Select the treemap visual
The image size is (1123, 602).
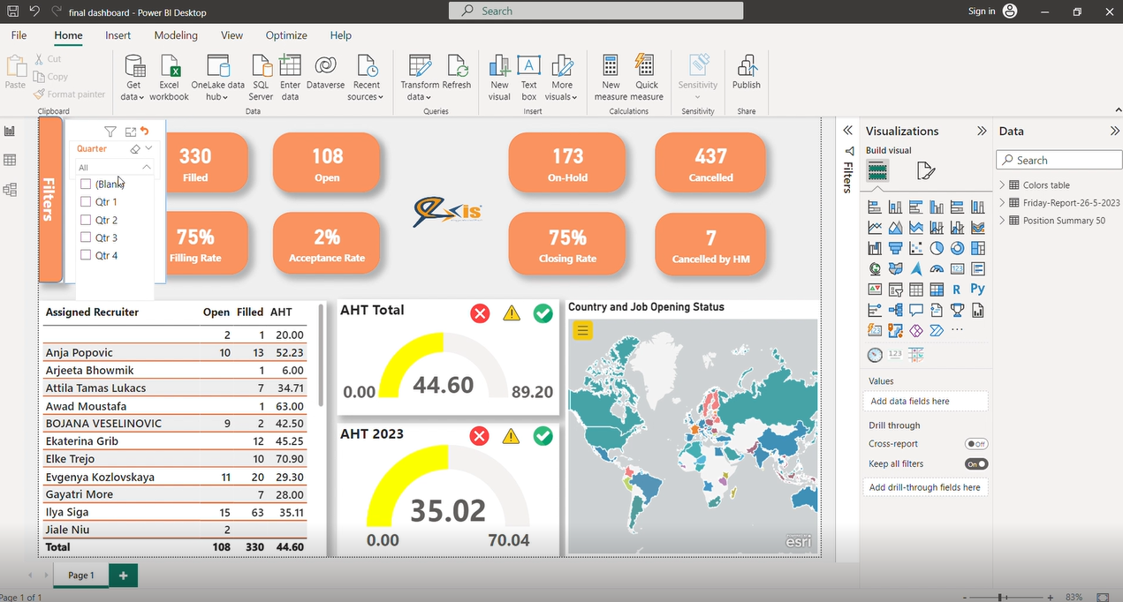point(977,248)
